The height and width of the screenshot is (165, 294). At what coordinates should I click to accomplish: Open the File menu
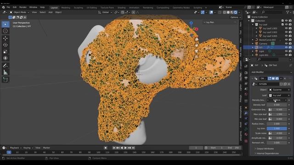click(x=8, y=7)
